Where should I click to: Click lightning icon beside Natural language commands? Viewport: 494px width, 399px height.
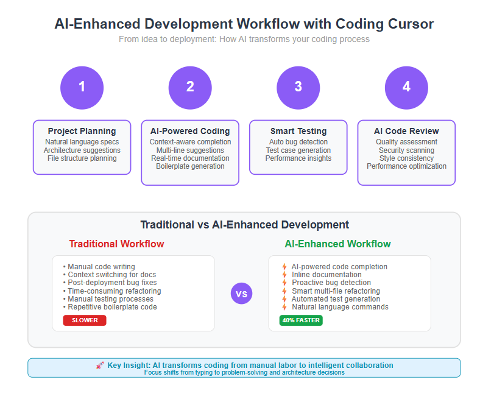(x=284, y=306)
